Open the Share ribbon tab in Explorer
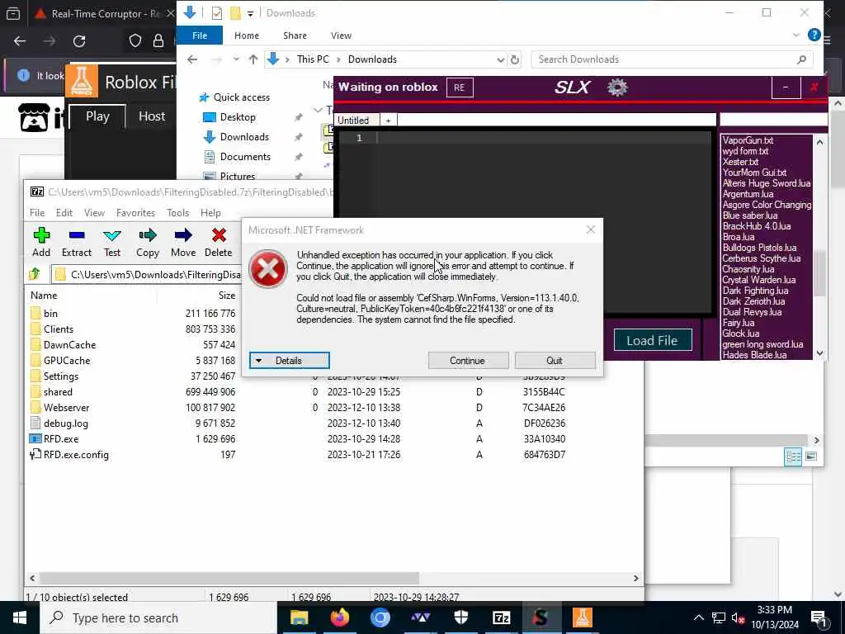The height and width of the screenshot is (634, 845). pyautogui.click(x=295, y=35)
